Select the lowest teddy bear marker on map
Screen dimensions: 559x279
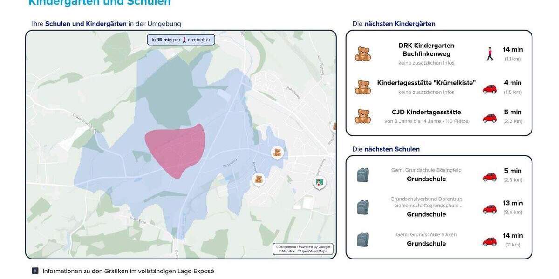coord(259,179)
